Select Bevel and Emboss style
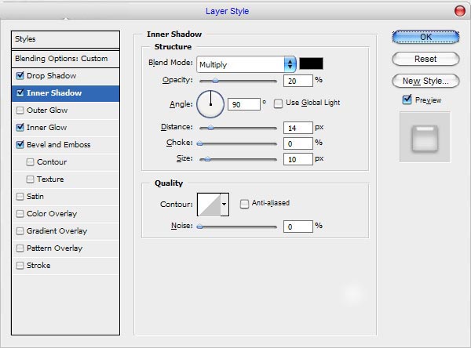 (x=58, y=145)
